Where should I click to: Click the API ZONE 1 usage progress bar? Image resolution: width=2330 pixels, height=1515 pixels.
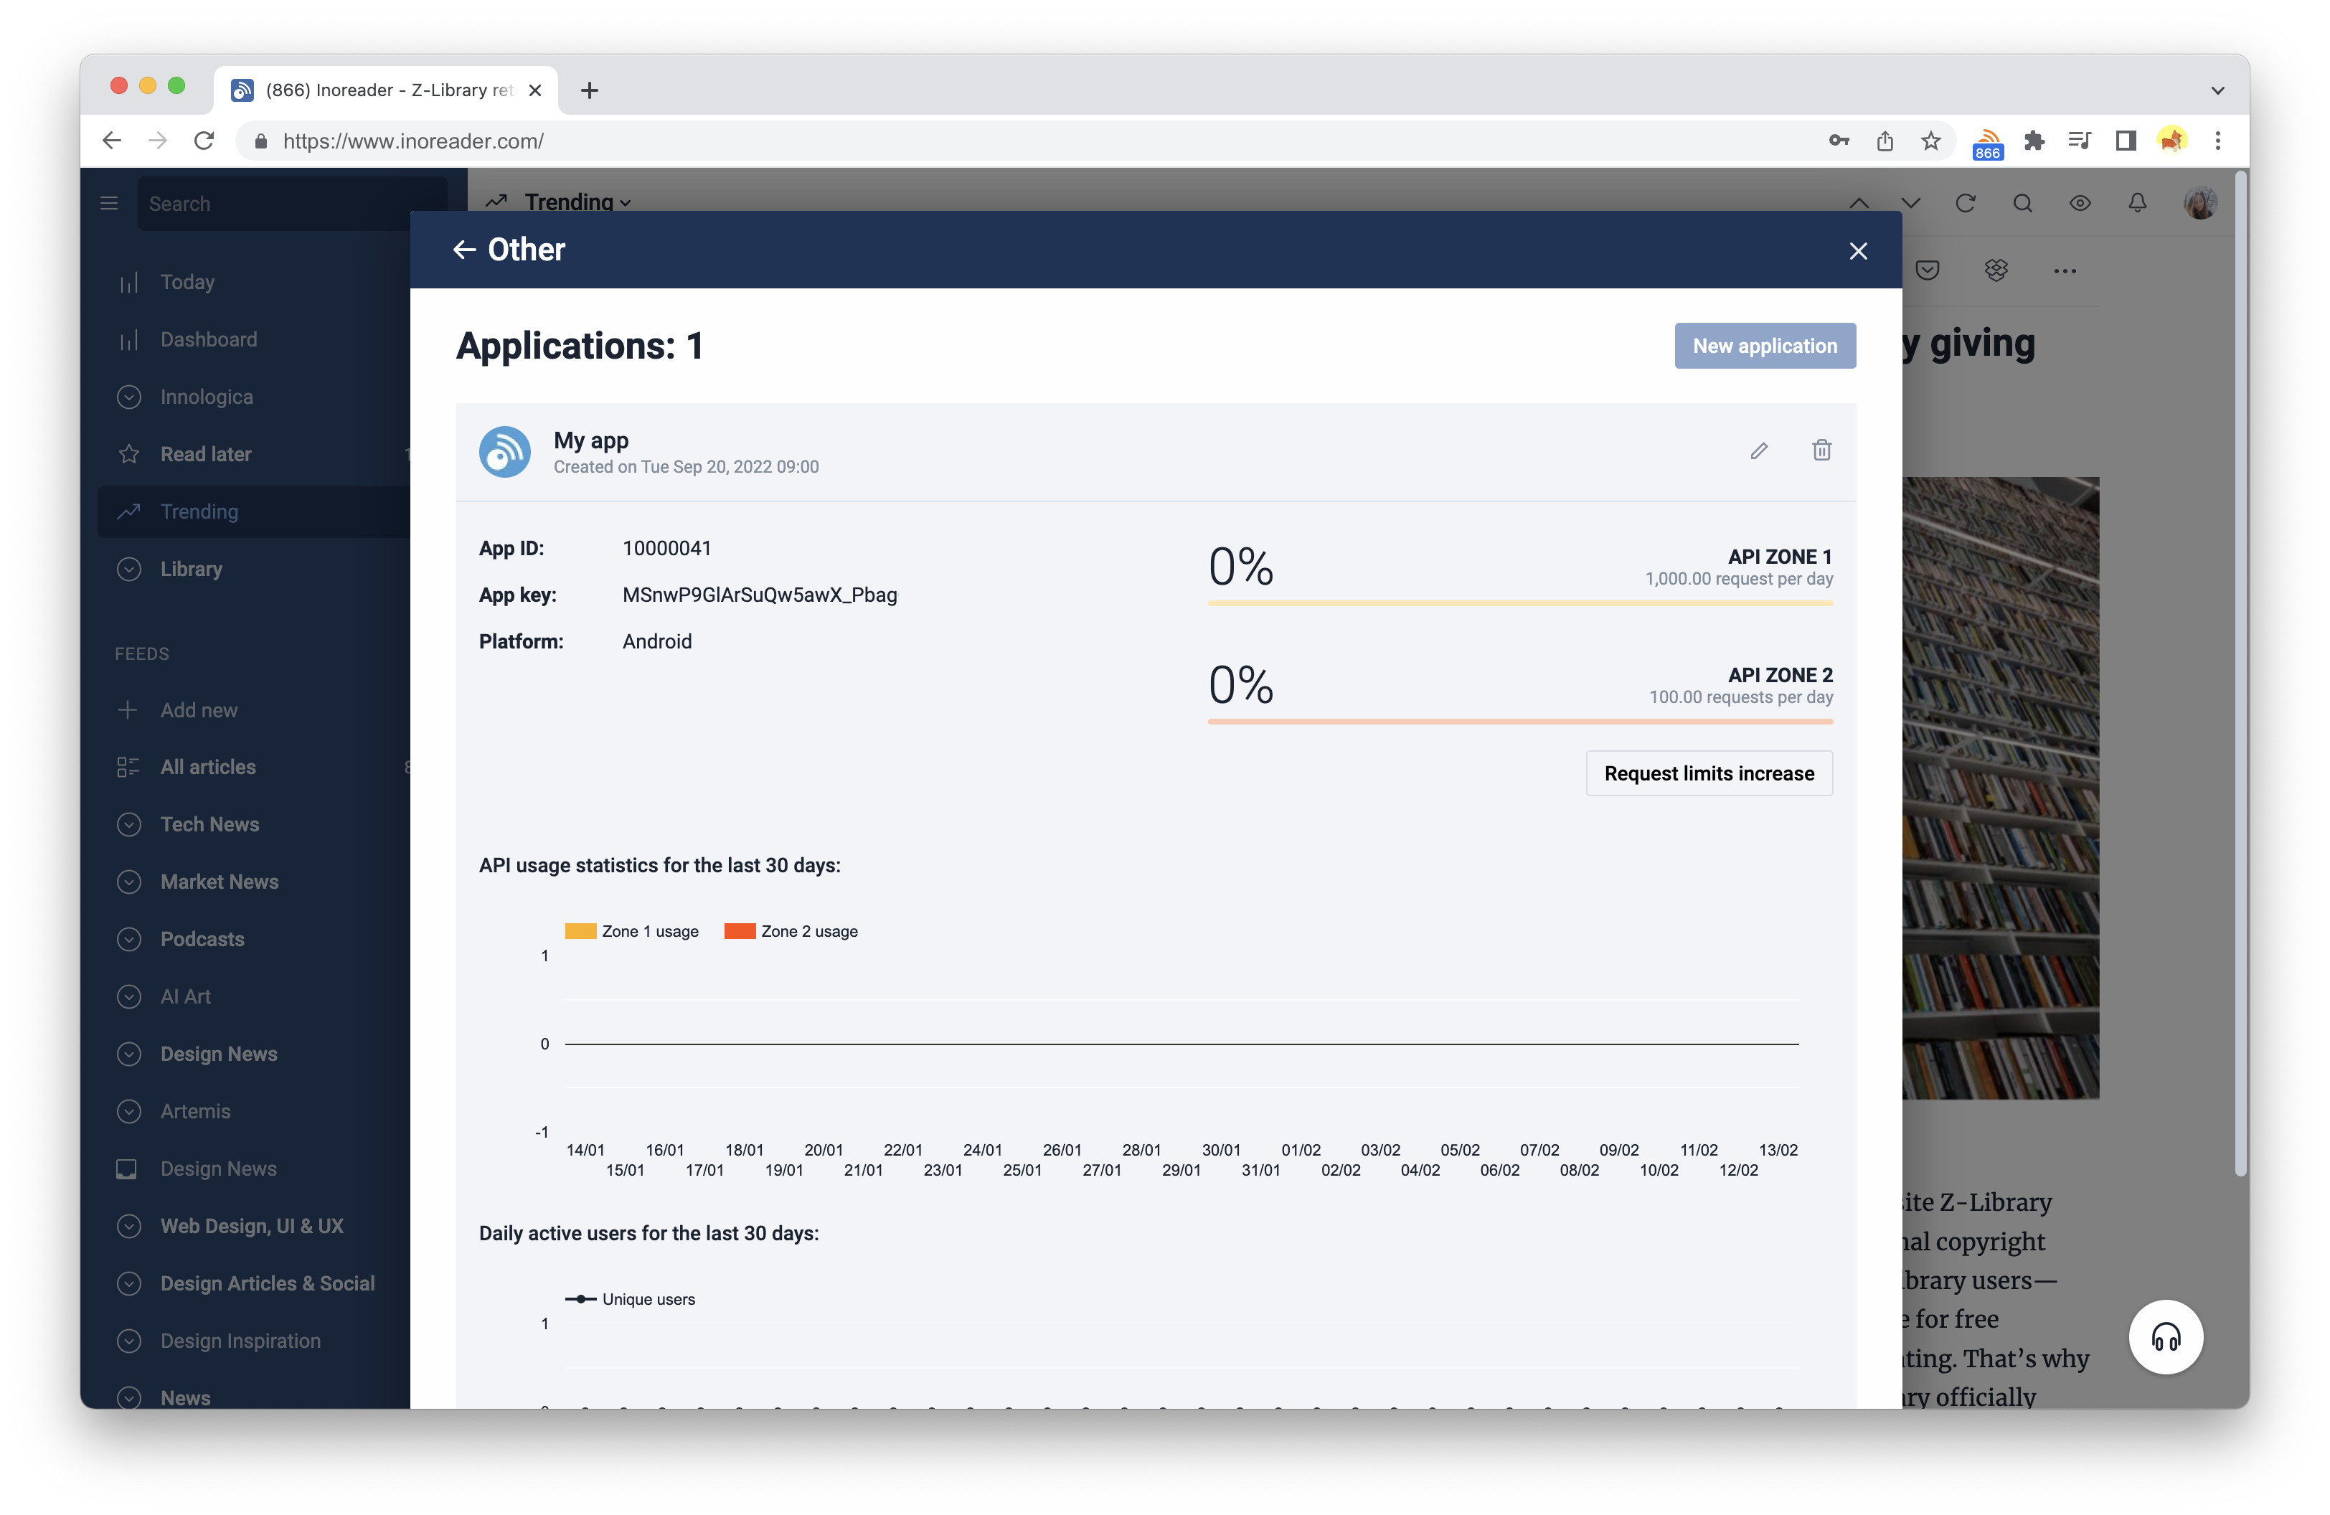pos(1519,605)
